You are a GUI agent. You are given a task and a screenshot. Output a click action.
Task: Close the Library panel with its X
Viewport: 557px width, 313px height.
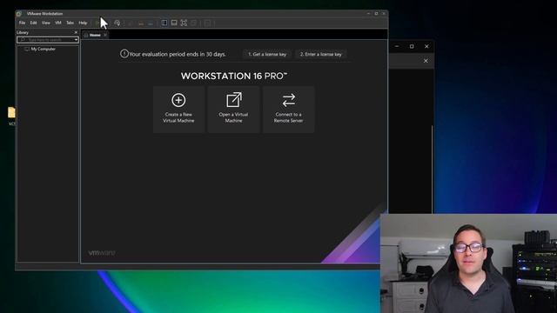pyautogui.click(x=76, y=32)
